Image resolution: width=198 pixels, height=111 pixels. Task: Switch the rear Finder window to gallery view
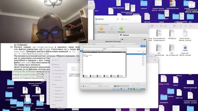click(166, 26)
